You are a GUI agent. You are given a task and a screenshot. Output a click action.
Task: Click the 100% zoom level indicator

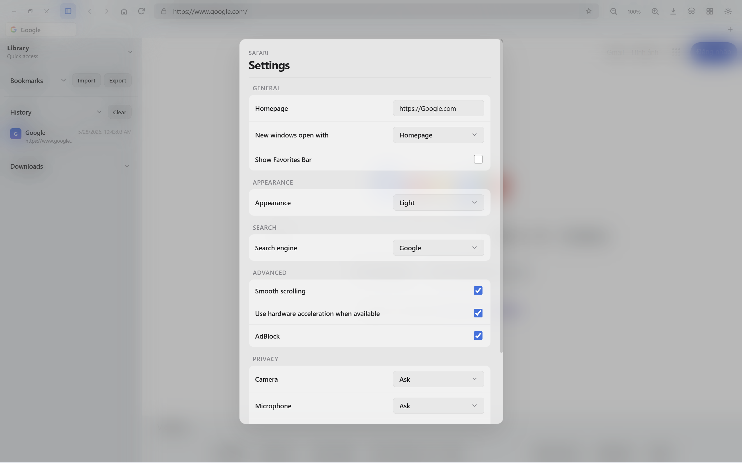tap(634, 12)
